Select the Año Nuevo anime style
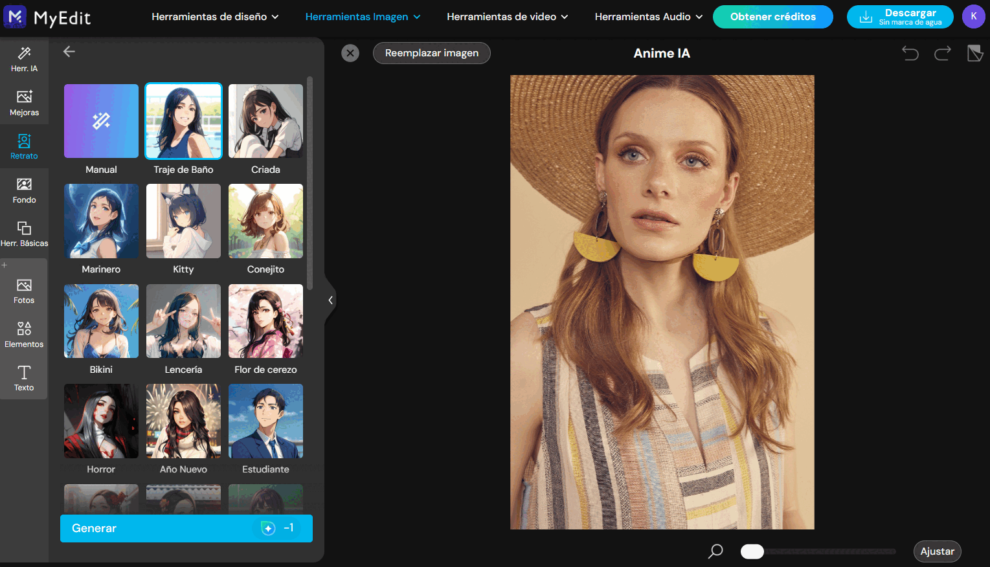The image size is (990, 567). click(183, 421)
